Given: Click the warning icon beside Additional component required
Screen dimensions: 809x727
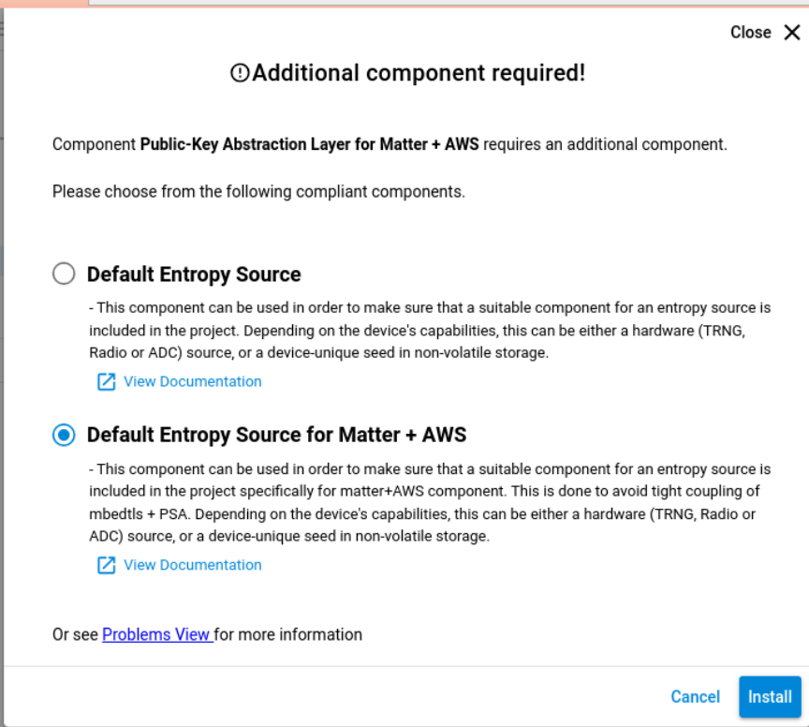Looking at the screenshot, I should (x=240, y=73).
